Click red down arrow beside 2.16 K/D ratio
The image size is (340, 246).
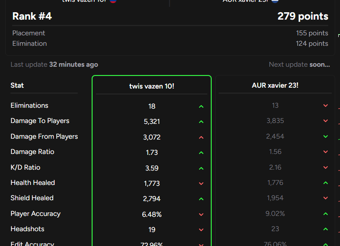[x=326, y=167]
